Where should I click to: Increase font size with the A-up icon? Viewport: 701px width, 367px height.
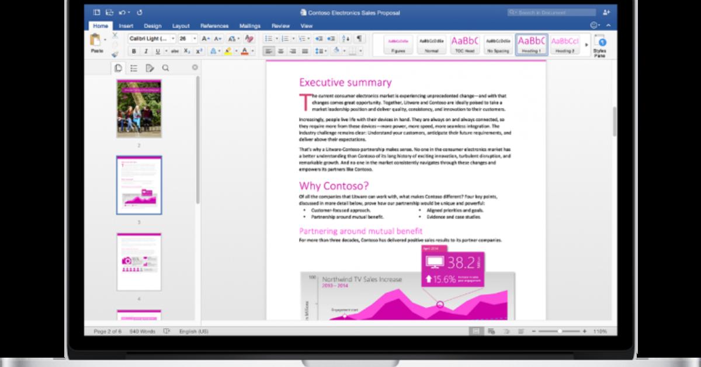point(204,39)
